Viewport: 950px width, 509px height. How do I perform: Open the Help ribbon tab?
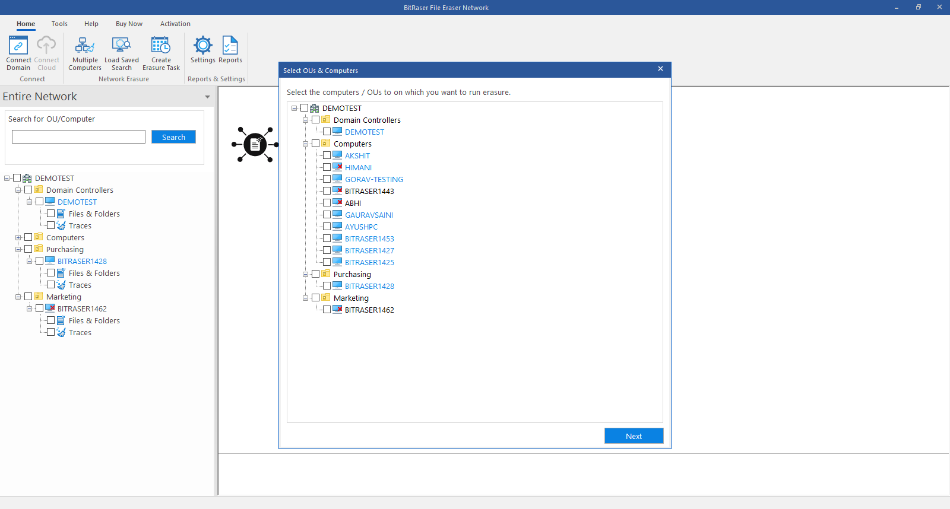tap(91, 24)
